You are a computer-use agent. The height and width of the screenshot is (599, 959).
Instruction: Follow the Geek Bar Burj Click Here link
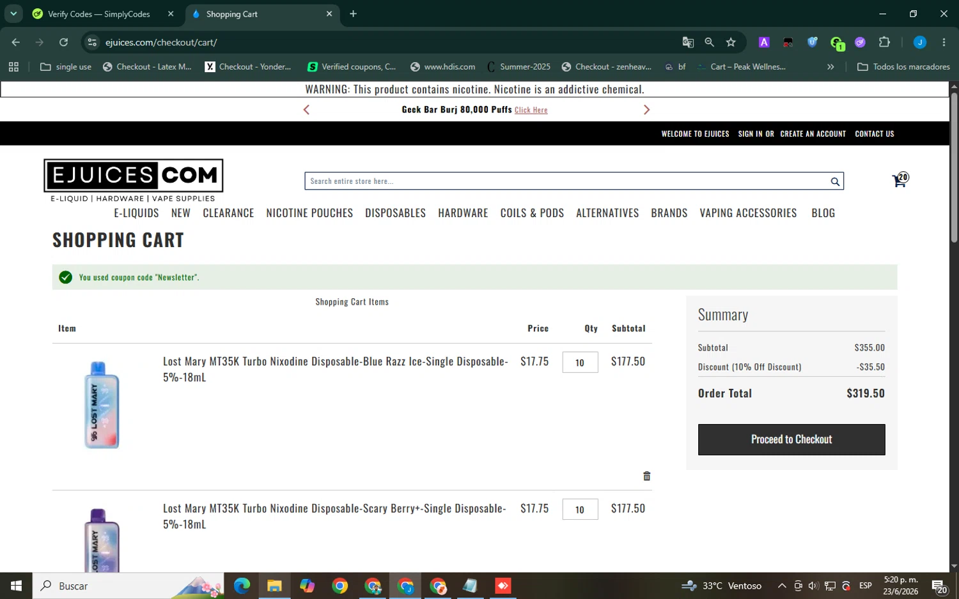531,110
